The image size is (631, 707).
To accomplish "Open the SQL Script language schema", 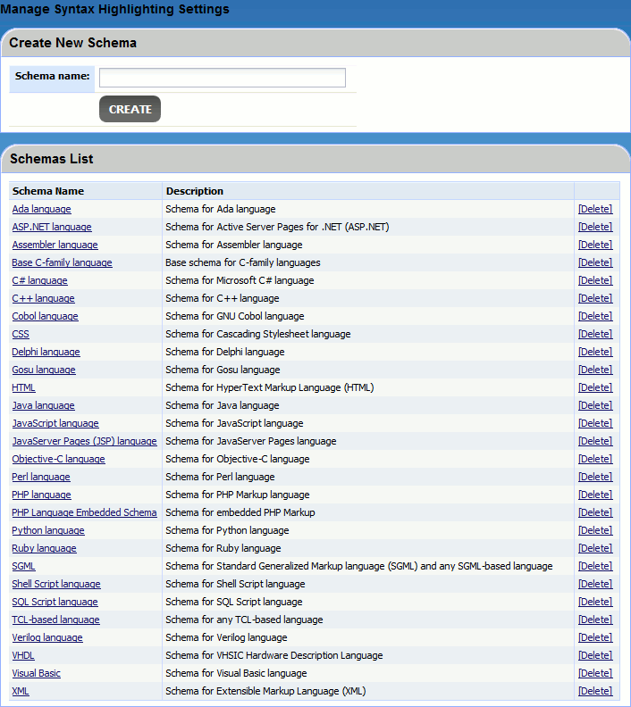I will (55, 602).
